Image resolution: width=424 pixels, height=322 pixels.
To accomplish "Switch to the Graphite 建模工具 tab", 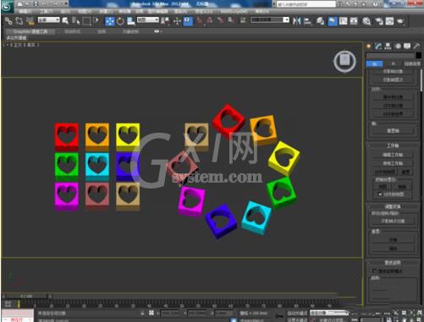I will tap(30, 31).
